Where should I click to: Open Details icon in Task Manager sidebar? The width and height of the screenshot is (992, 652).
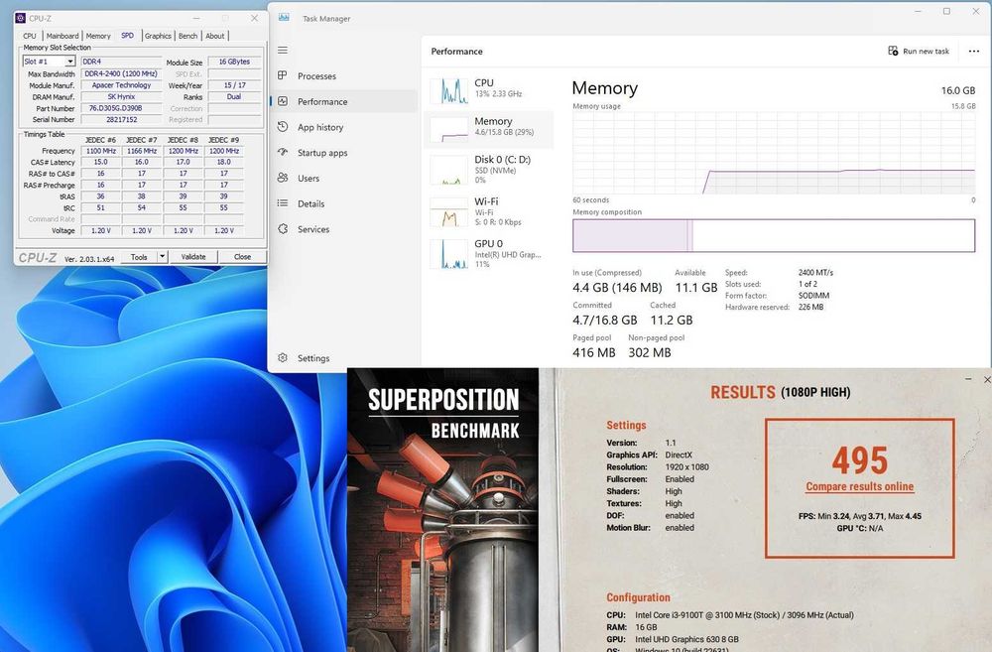coord(283,203)
